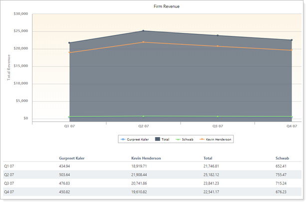Click Total data point at Q1 07
This screenshot has width=308, height=204.
[69, 43]
